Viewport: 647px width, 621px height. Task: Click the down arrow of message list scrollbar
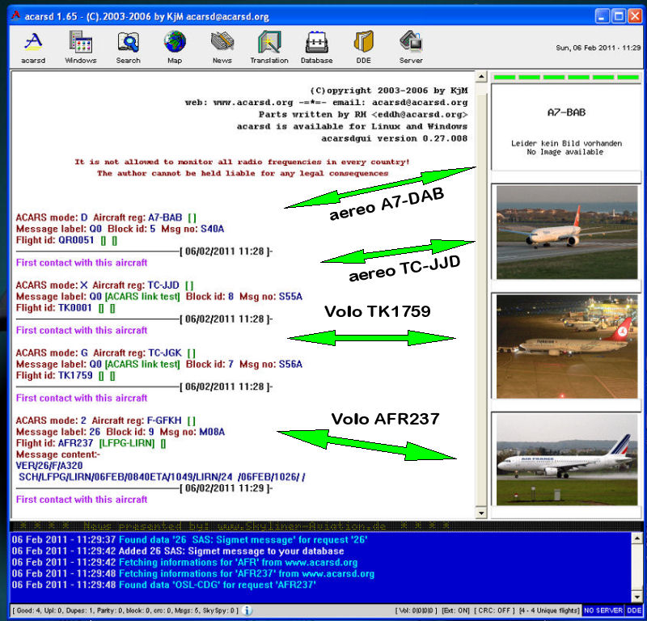[481, 513]
